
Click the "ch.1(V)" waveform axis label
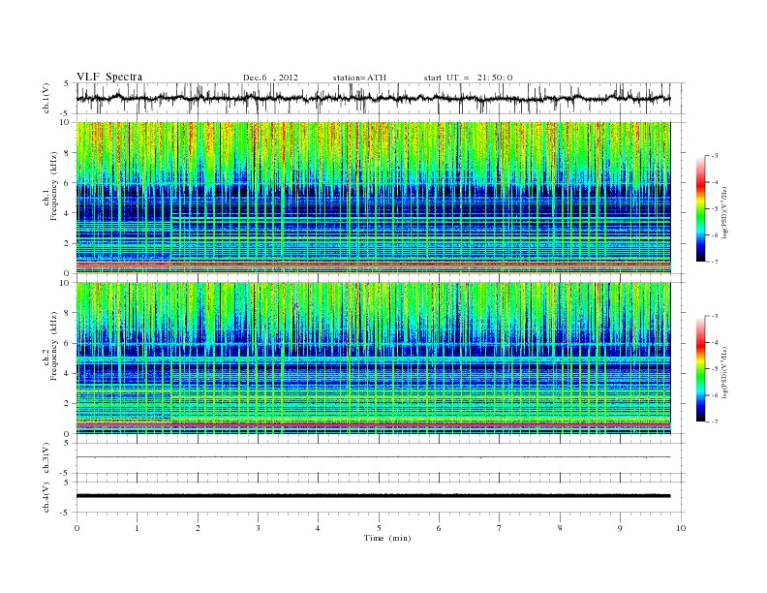point(46,100)
